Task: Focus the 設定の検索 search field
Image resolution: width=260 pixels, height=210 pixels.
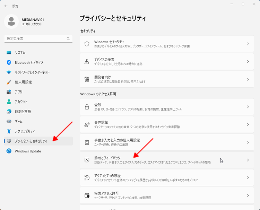Action: click(38, 38)
